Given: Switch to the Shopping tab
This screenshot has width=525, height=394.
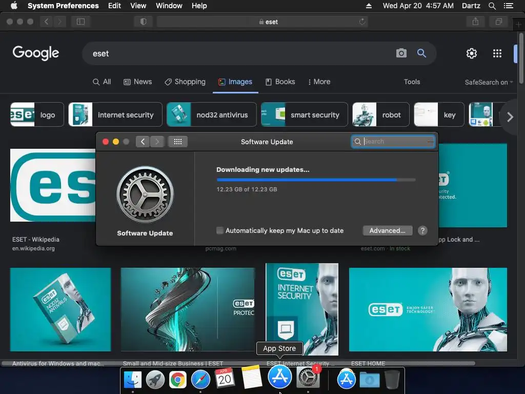Looking at the screenshot, I should tap(185, 82).
